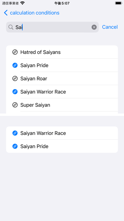Click blue link icon of Saiyan Warrior Race in search results
124x221 pixels.
click(15, 92)
